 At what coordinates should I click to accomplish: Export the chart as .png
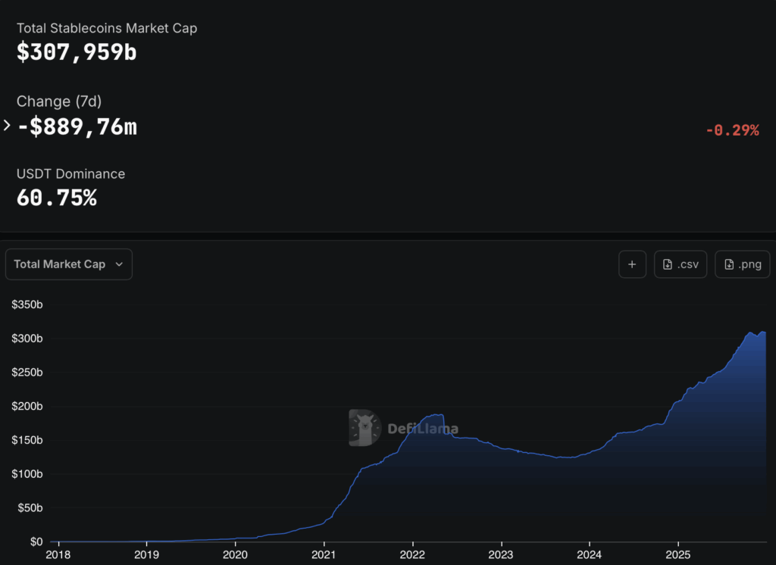(742, 264)
